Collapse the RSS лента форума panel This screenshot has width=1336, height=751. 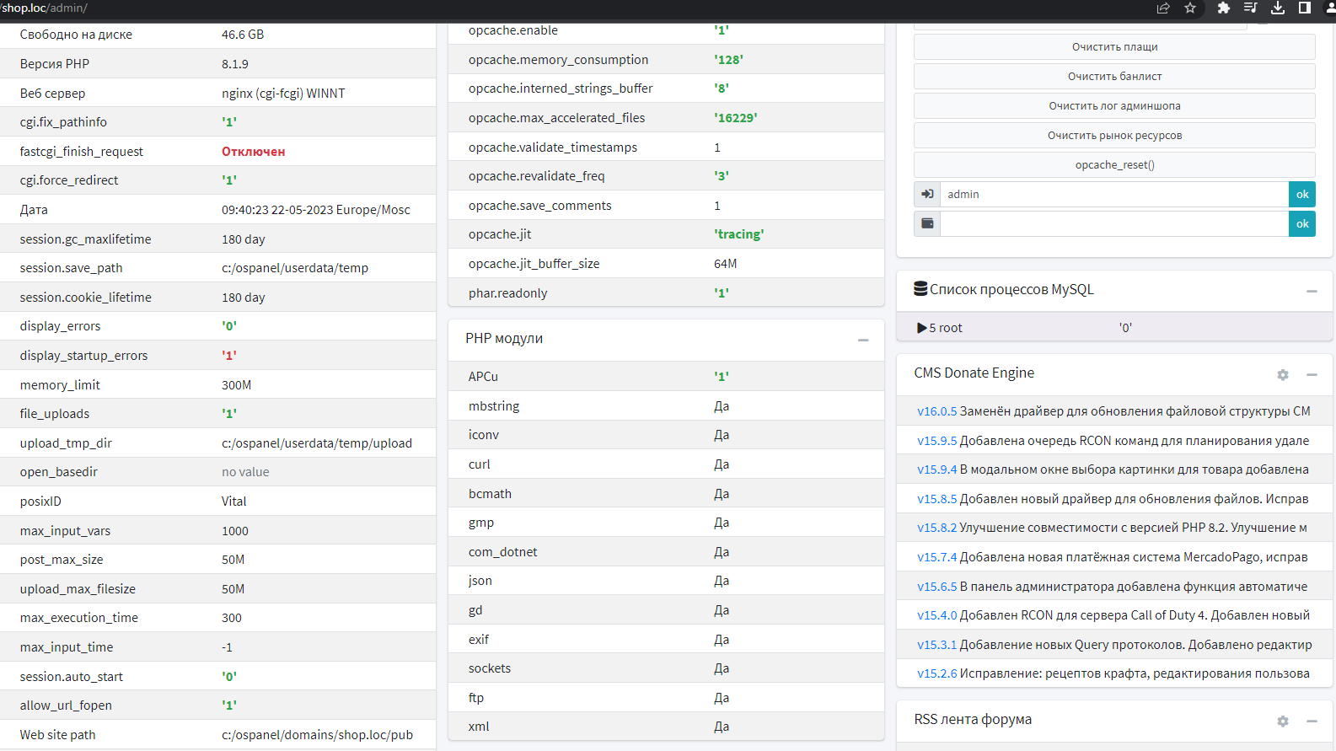1312,721
